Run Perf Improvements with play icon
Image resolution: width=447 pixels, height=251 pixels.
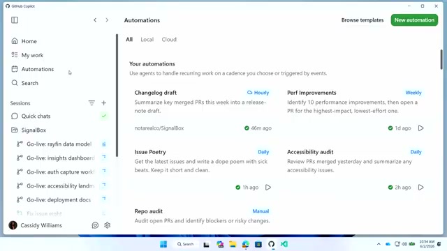[x=420, y=128]
